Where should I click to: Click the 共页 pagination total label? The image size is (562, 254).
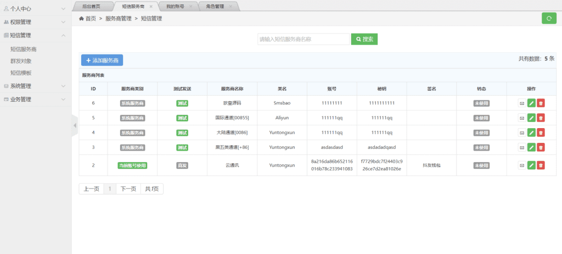(x=152, y=189)
